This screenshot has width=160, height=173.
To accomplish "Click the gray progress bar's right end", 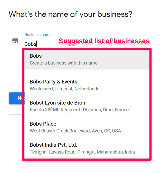I will [149, 115].
